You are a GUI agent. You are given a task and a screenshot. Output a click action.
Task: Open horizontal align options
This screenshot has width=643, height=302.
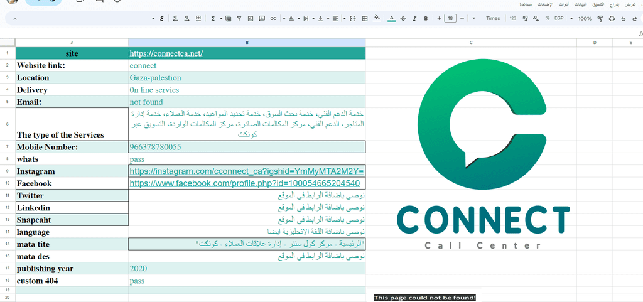pos(335,18)
